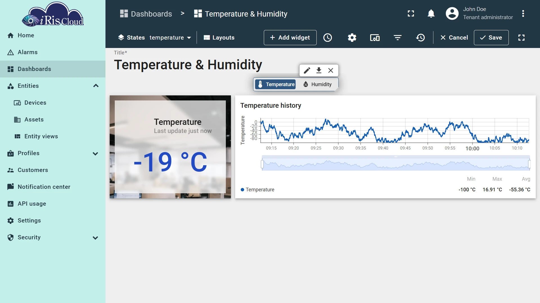Cancel dashboard editing
Image resolution: width=540 pixels, height=303 pixels.
tap(454, 38)
